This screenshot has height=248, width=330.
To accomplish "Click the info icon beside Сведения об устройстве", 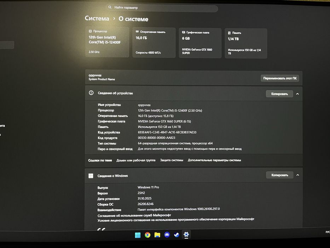I will click(x=91, y=93).
